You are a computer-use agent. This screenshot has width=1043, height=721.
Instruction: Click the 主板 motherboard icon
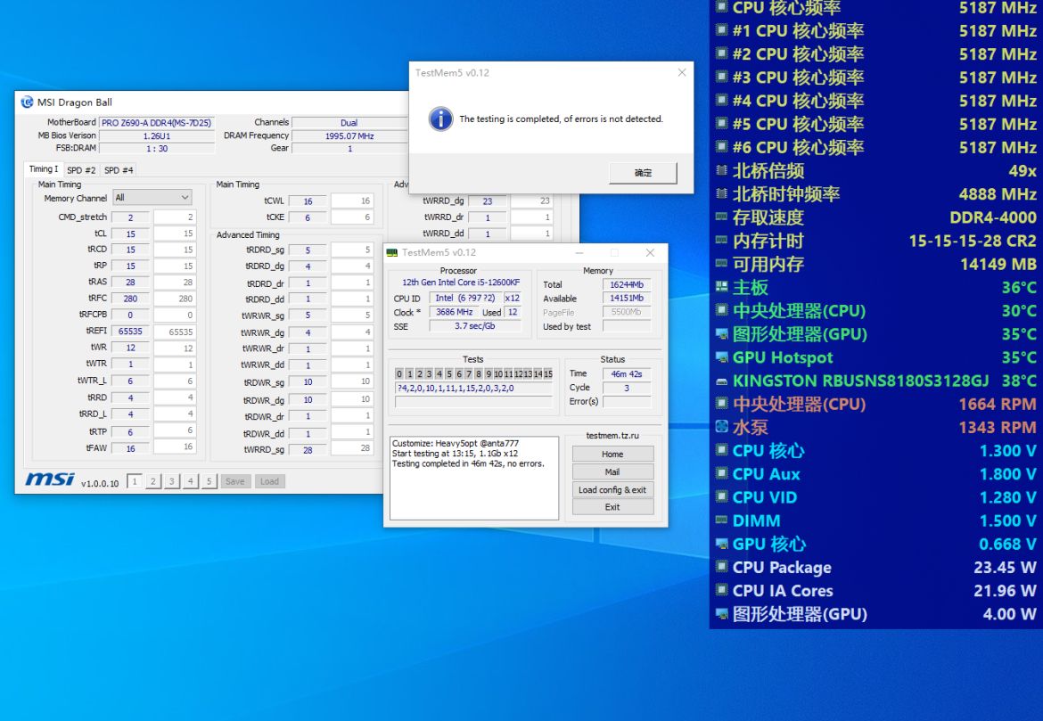click(721, 287)
